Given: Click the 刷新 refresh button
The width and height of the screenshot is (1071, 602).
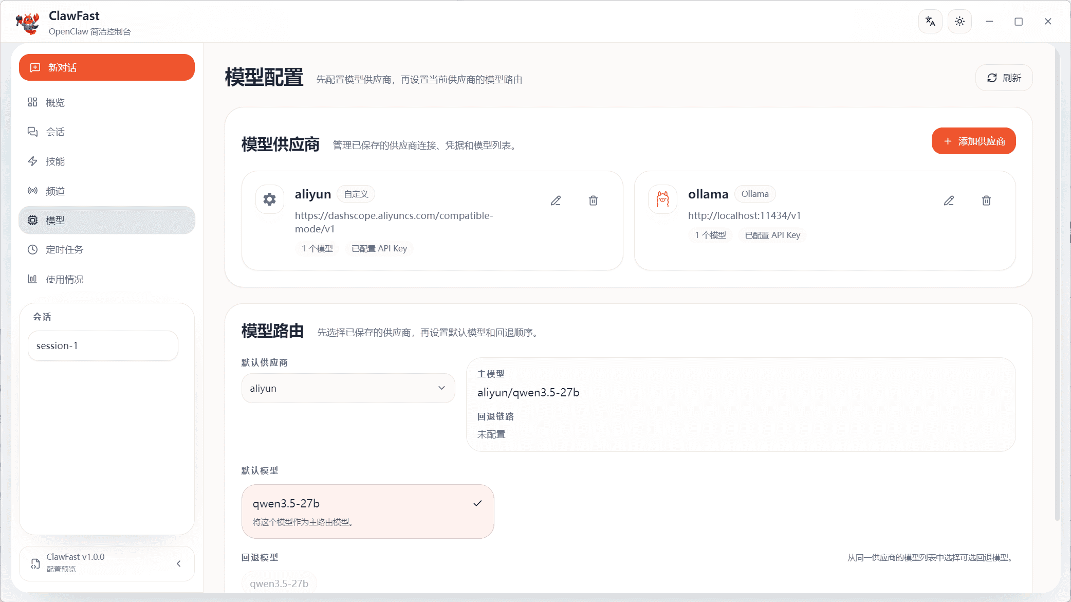Looking at the screenshot, I should 1003,77.
